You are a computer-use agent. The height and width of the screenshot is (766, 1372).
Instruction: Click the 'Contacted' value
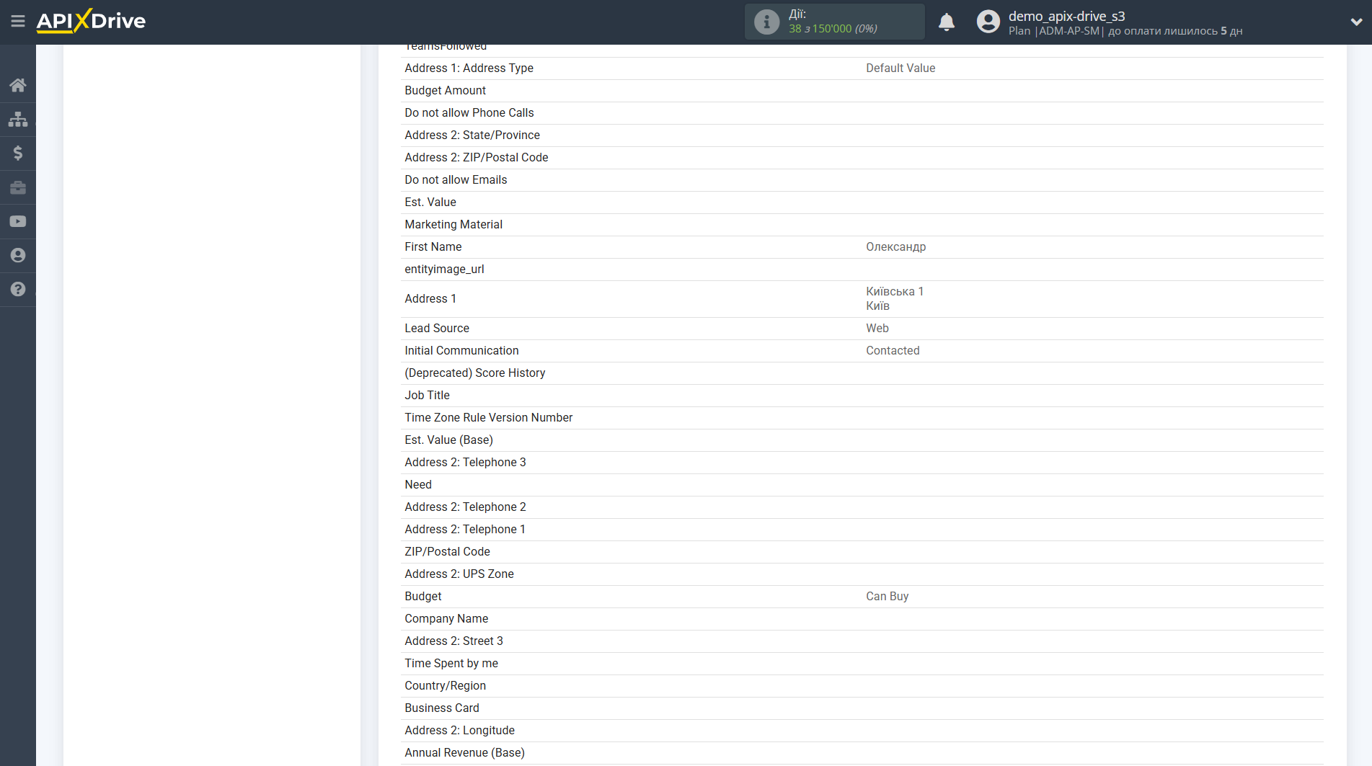(893, 351)
